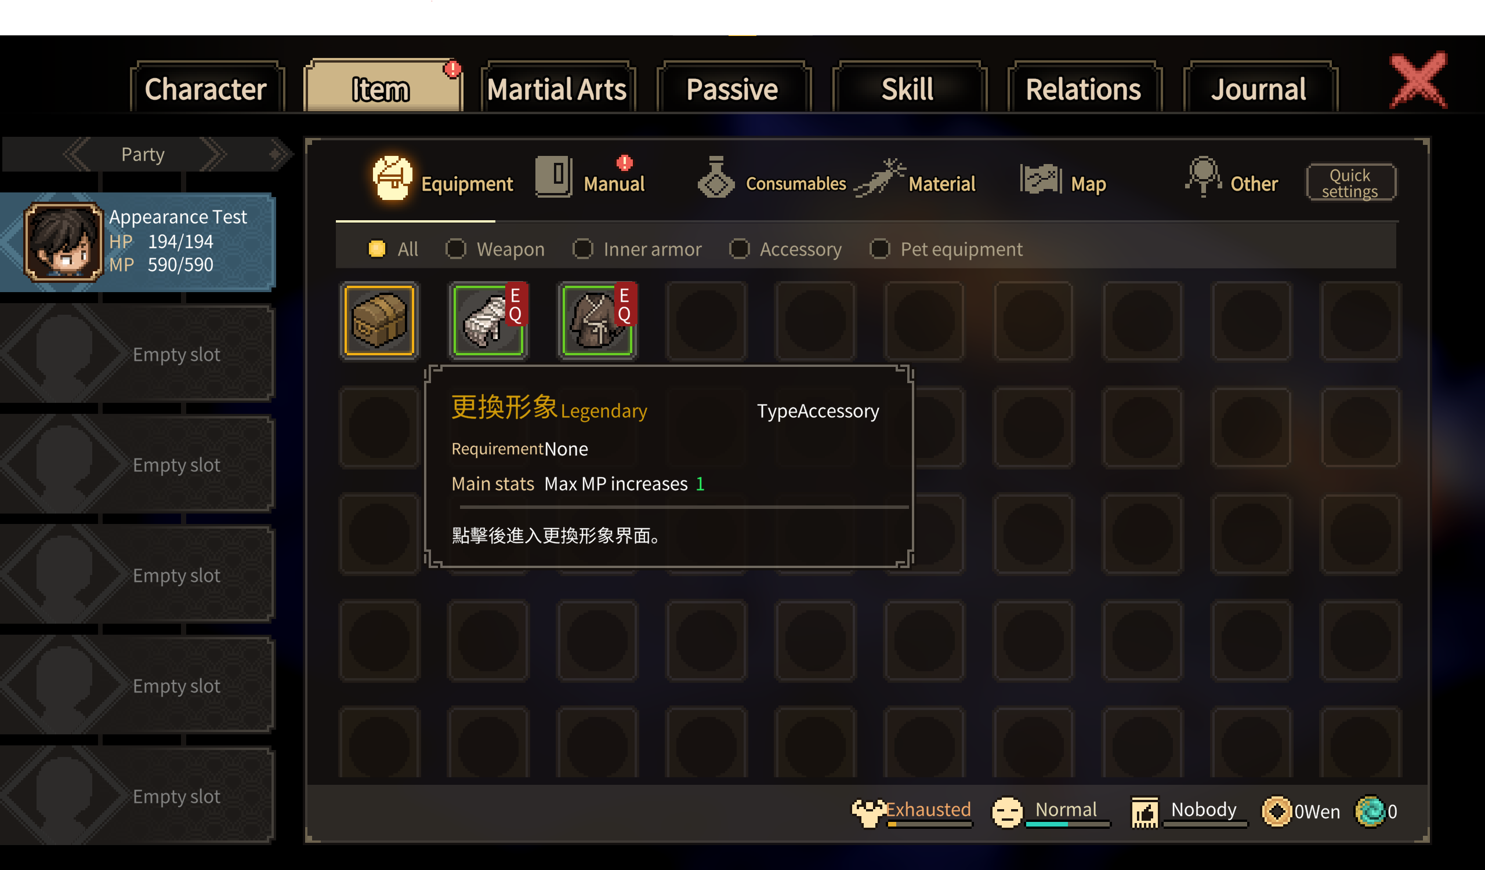Select the Inner armor filter option
The image size is (1485, 870).
point(638,249)
